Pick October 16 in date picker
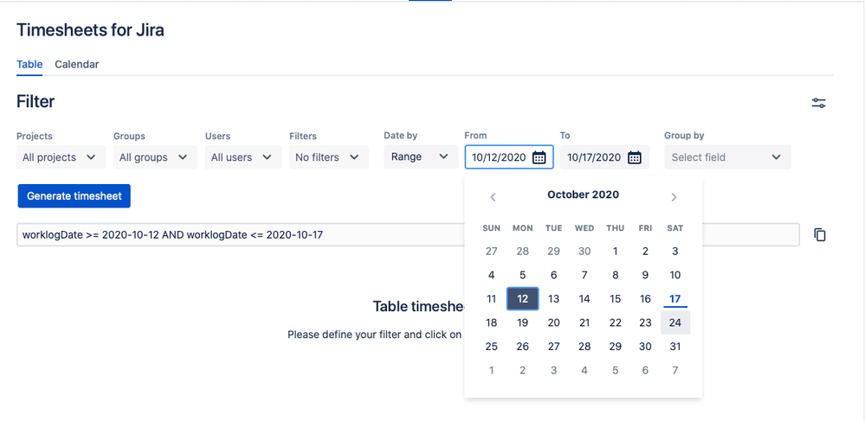Screen dimensions: 865x421 pyautogui.click(x=645, y=298)
